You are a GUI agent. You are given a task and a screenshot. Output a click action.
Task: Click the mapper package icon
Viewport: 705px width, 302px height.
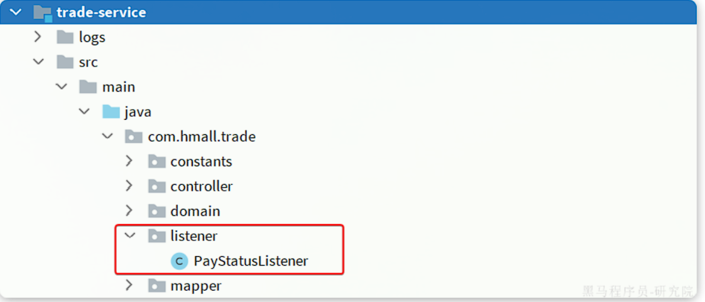pyautogui.click(x=156, y=286)
